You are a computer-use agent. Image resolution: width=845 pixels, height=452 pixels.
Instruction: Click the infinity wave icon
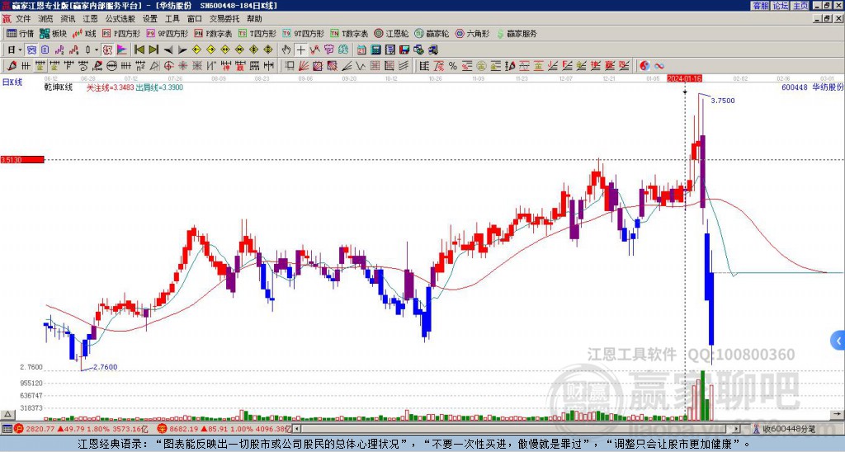(659, 66)
